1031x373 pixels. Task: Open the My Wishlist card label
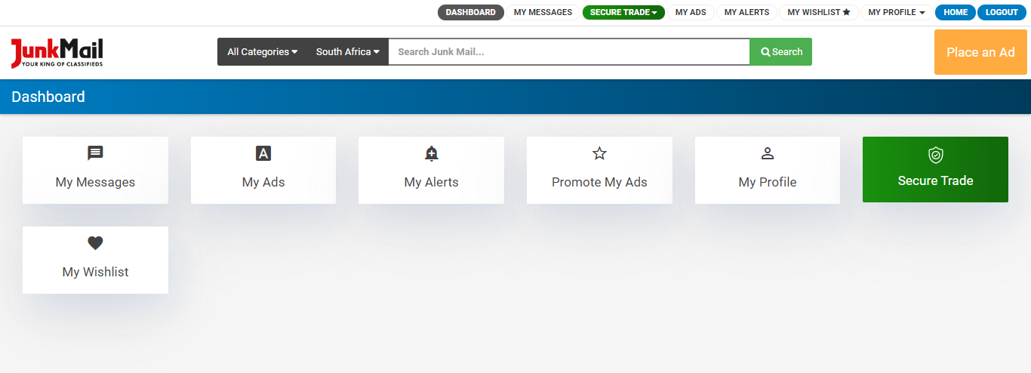point(95,272)
